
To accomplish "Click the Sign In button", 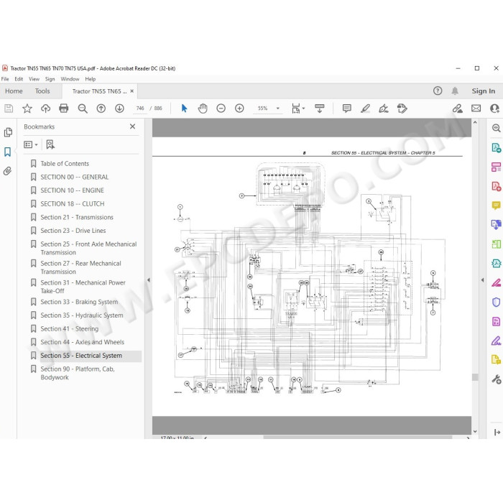I will [483, 91].
